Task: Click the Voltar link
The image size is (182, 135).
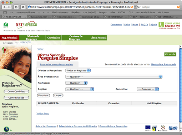Action: tap(40, 49)
